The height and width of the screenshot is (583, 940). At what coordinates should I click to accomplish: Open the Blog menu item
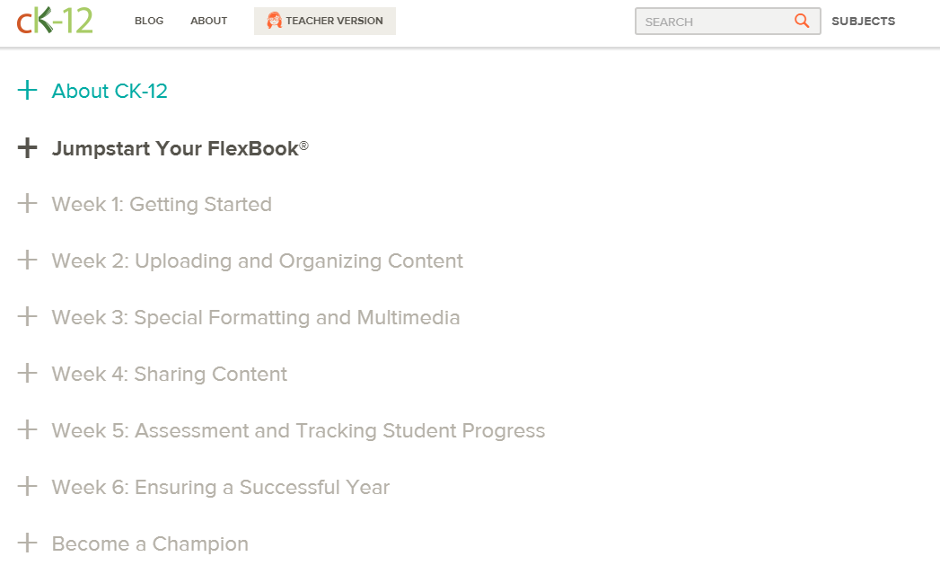coord(149,21)
